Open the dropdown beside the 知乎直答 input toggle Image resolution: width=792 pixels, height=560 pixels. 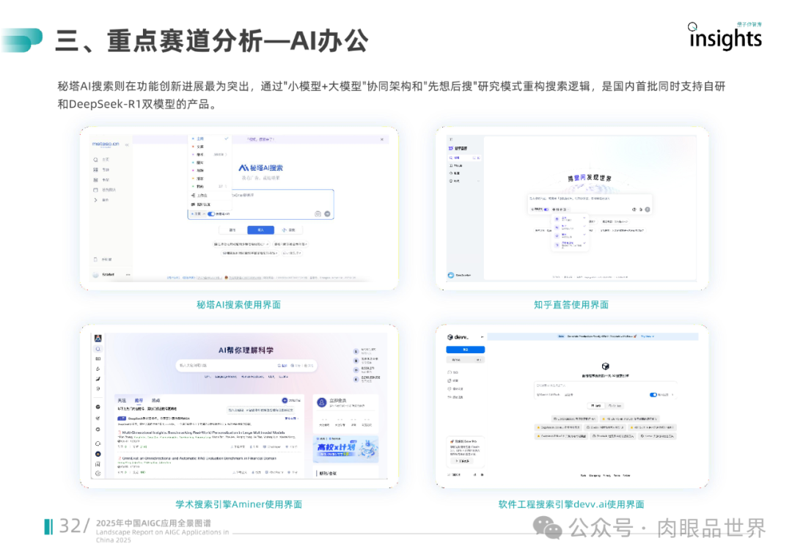[561, 209]
